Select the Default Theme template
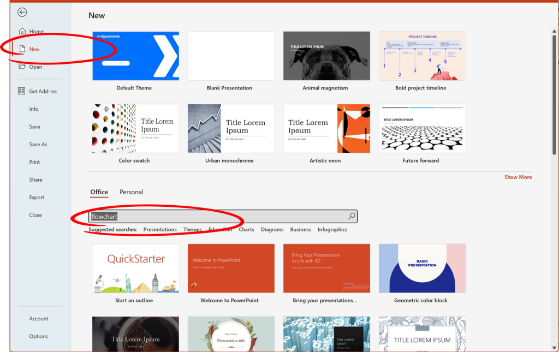 click(135, 56)
